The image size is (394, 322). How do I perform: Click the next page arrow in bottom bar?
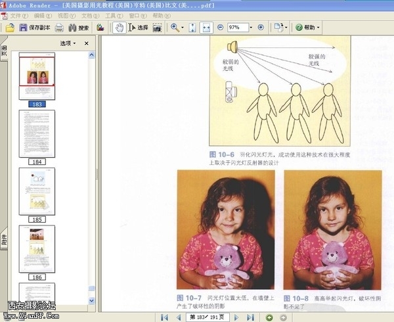(x=236, y=317)
